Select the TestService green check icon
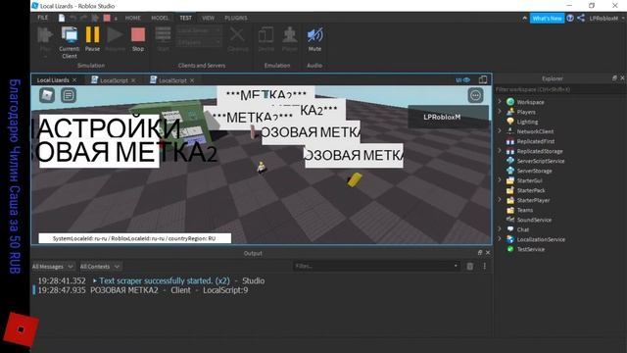Image resolution: width=627 pixels, height=353 pixels. [510, 249]
